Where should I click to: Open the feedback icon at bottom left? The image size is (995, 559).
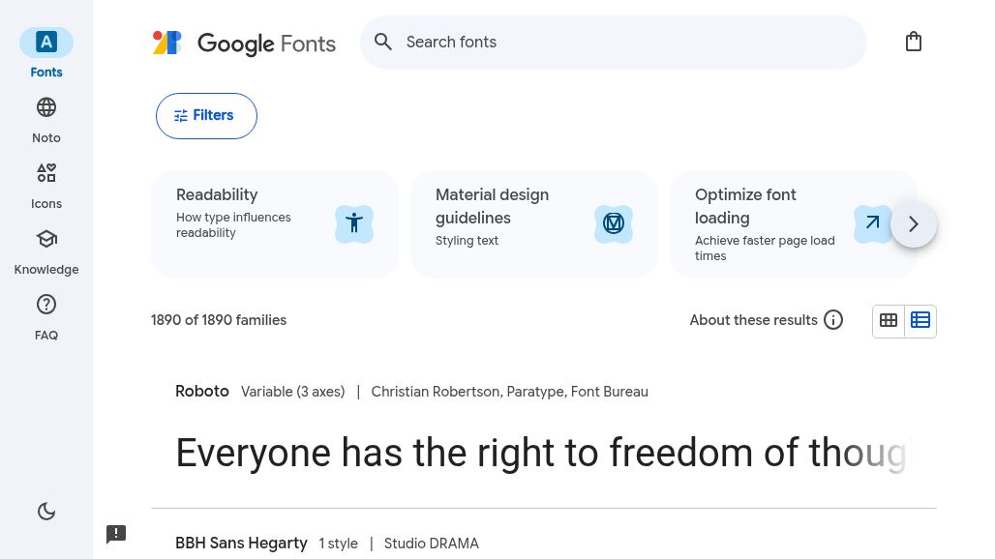(116, 534)
